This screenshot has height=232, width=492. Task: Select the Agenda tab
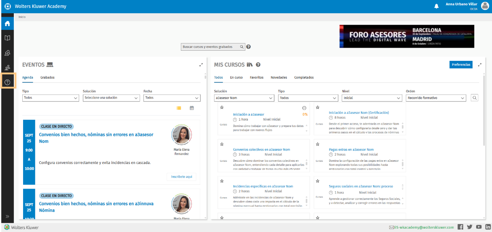click(28, 77)
